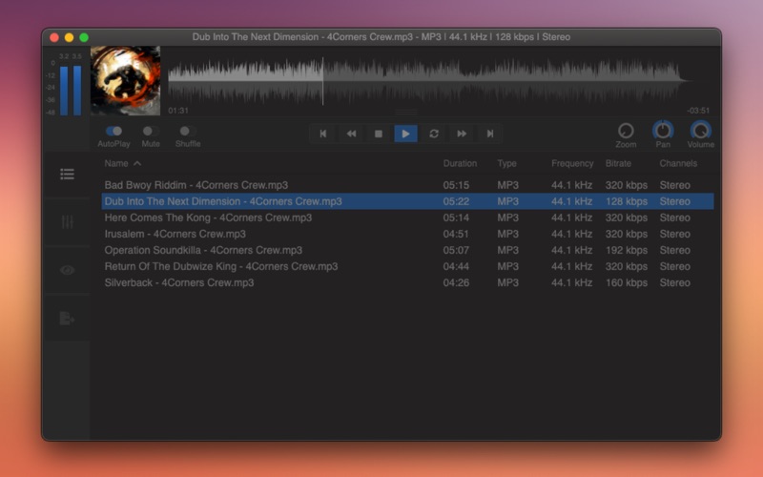Sort playlist by Channels column
The height and width of the screenshot is (477, 763).
tap(678, 163)
